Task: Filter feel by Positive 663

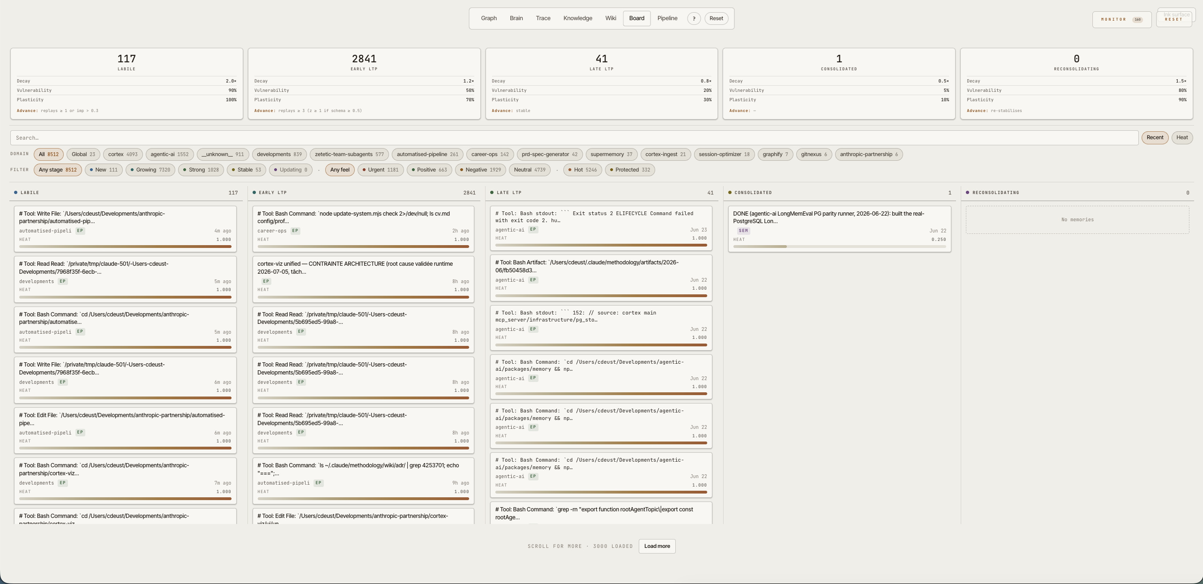Action: pyautogui.click(x=429, y=170)
